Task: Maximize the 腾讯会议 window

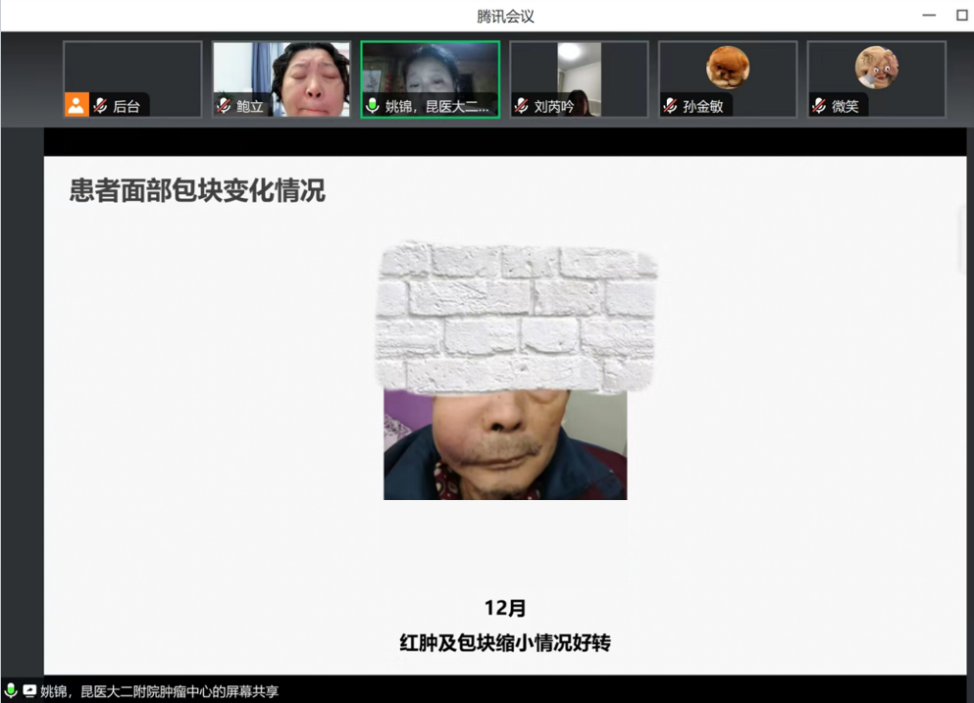Action: point(961,16)
